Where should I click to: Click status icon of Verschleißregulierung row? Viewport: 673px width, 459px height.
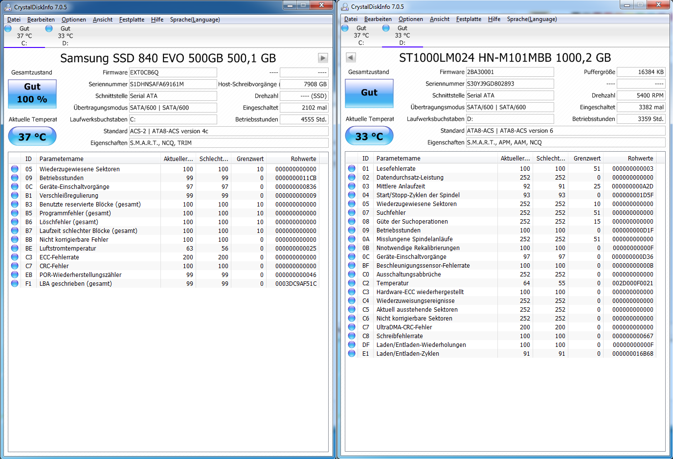click(15, 195)
